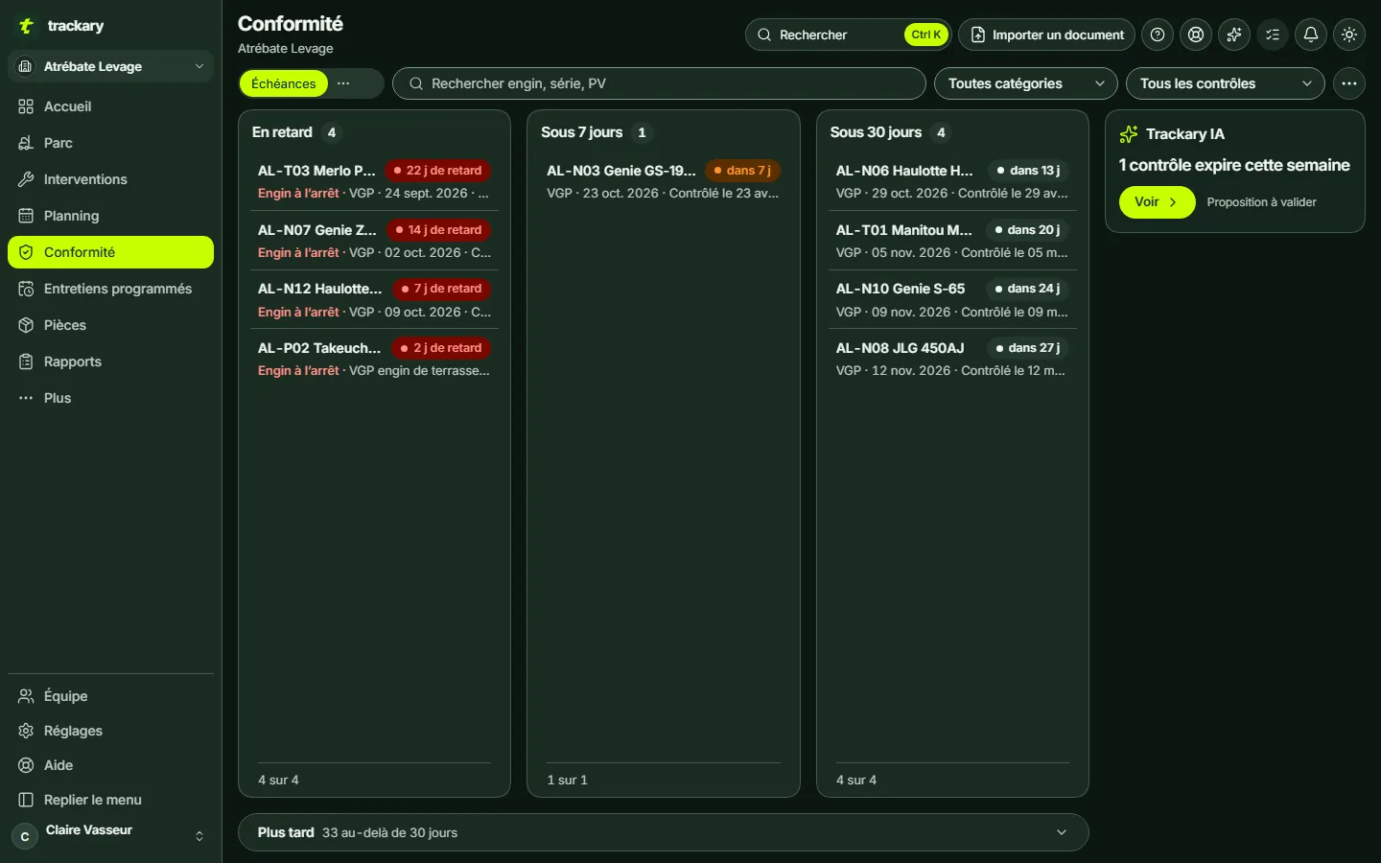The image size is (1381, 863).
Task: Expand the Plus tard section
Action: pyautogui.click(x=663, y=832)
